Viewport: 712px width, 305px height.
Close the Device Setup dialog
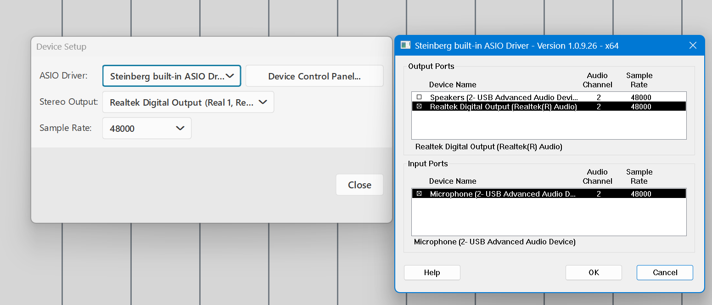359,185
